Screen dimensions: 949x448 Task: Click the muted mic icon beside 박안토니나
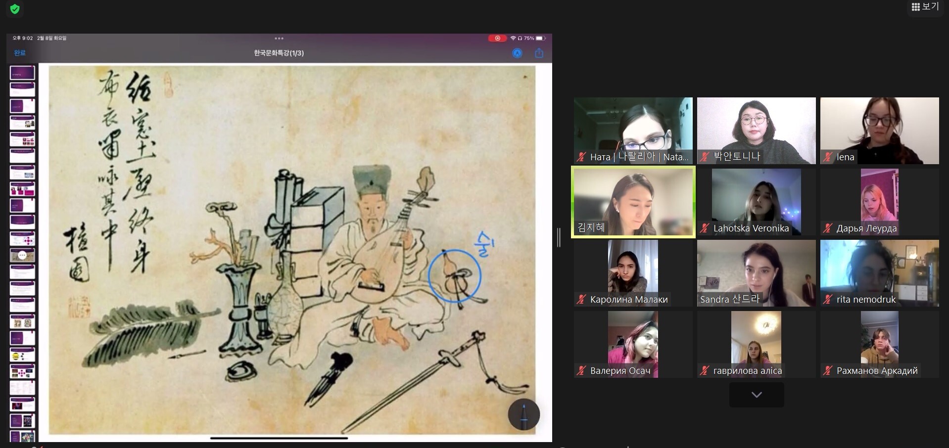point(705,157)
